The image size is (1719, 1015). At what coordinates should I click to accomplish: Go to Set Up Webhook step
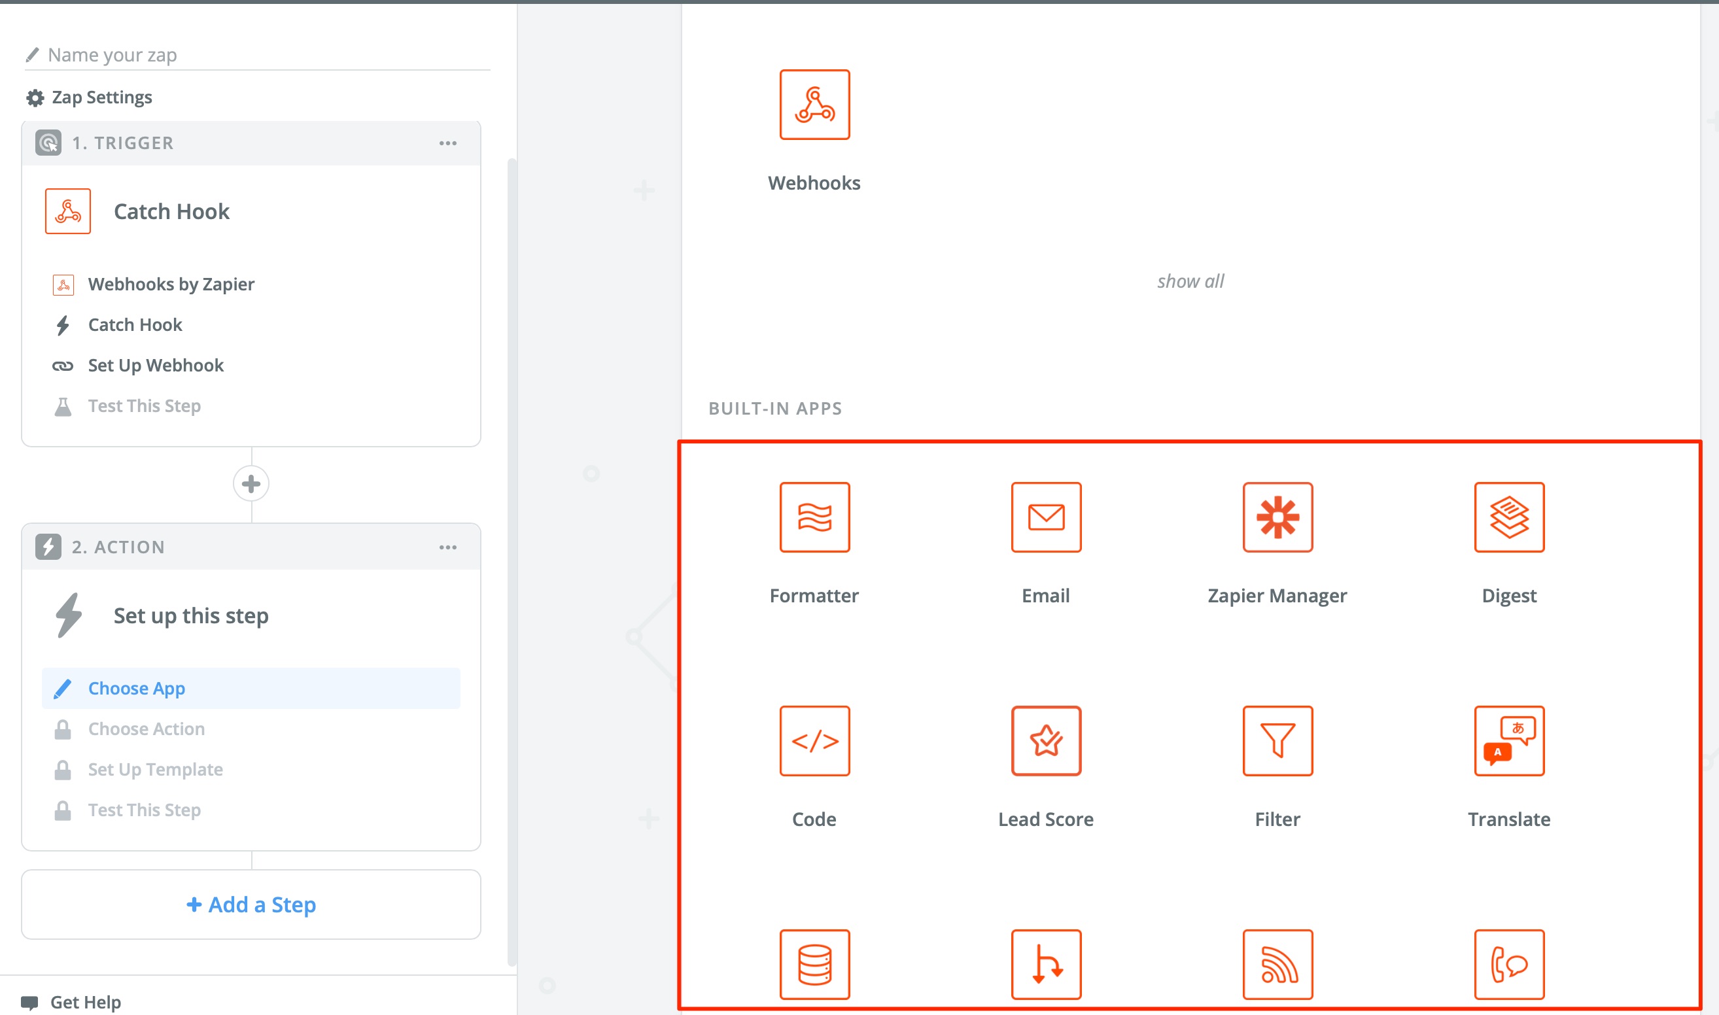155,365
